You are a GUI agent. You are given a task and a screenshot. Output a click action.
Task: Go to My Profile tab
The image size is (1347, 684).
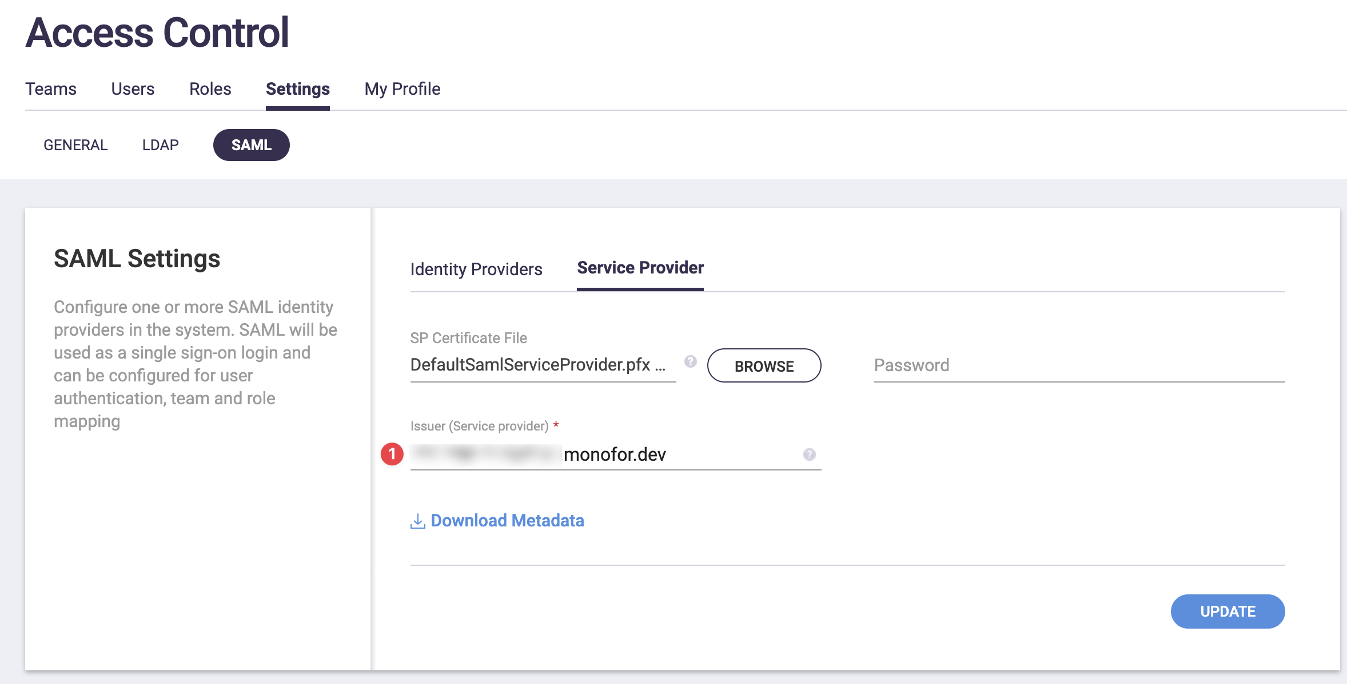[x=402, y=89]
